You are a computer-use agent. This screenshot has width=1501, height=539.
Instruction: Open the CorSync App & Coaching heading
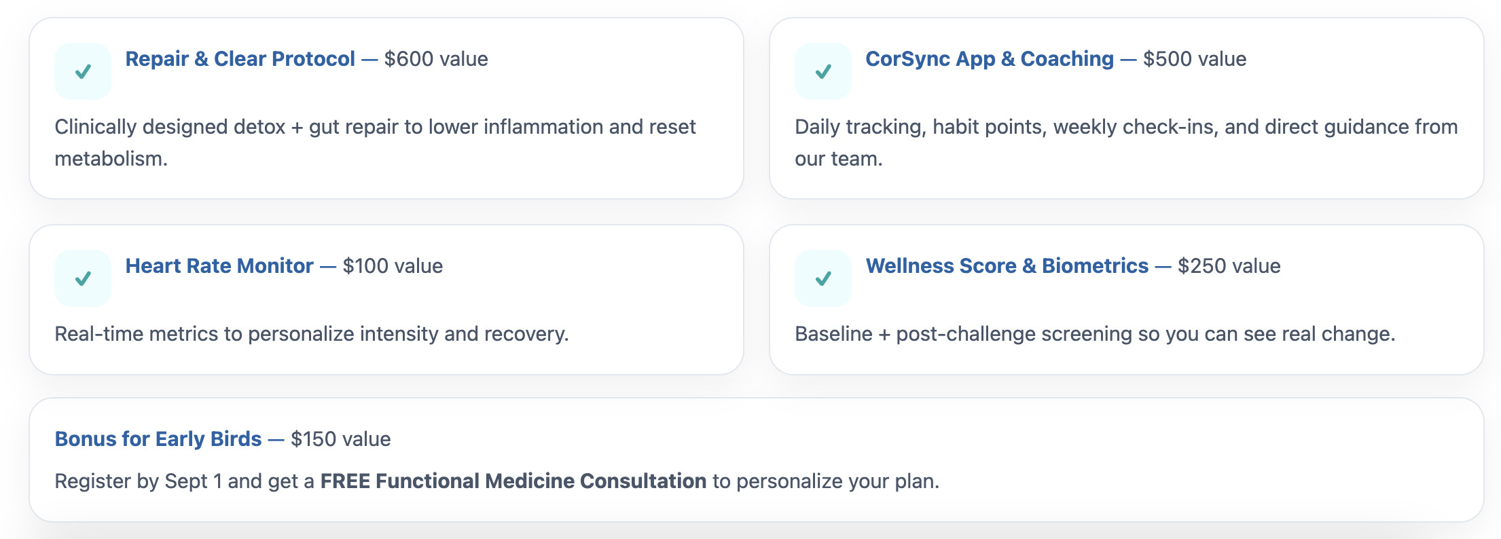click(x=990, y=59)
